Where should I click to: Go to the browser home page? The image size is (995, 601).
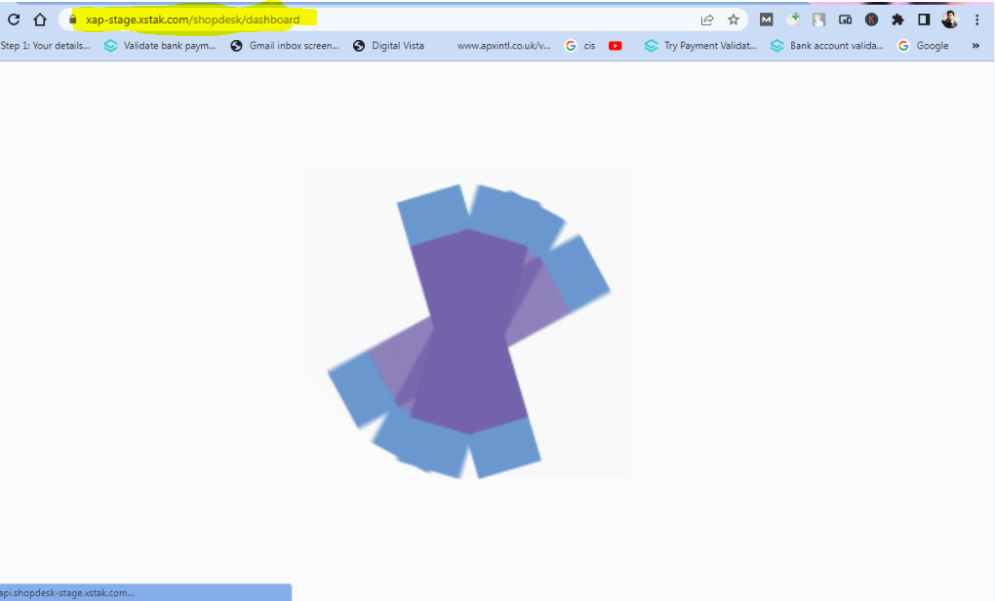[x=40, y=20]
